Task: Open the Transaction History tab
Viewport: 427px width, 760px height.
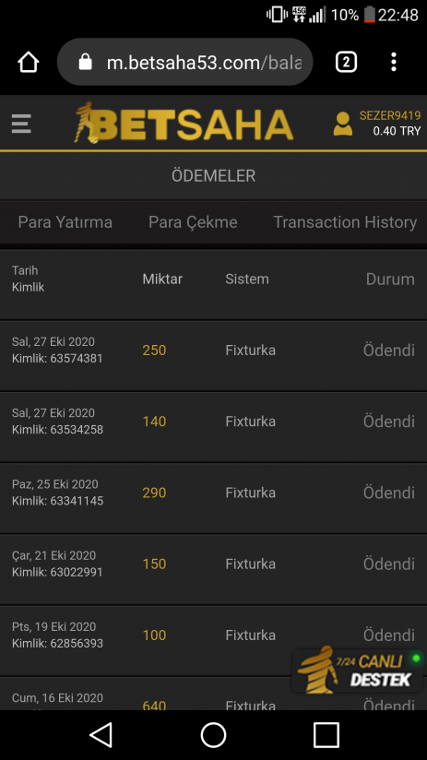Action: [x=345, y=222]
